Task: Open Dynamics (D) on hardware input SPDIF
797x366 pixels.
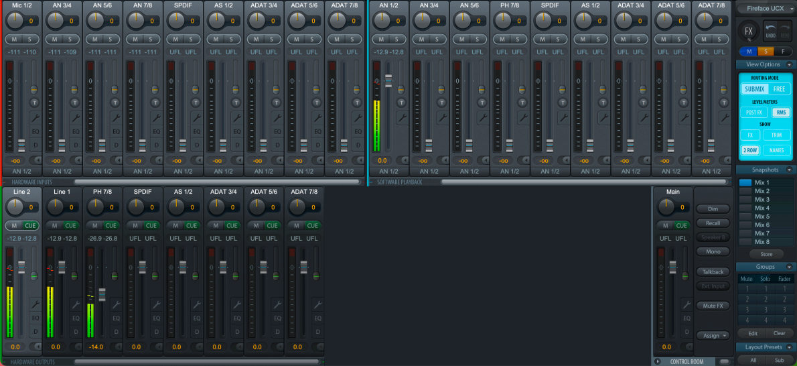Action: [197, 145]
